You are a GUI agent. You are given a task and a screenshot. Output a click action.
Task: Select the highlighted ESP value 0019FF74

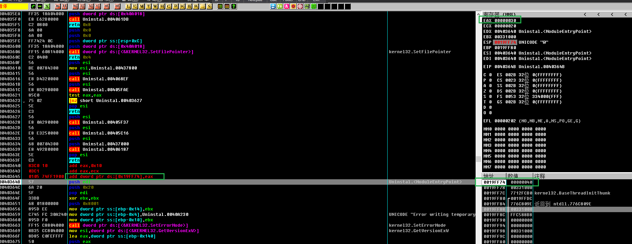(x=505, y=42)
